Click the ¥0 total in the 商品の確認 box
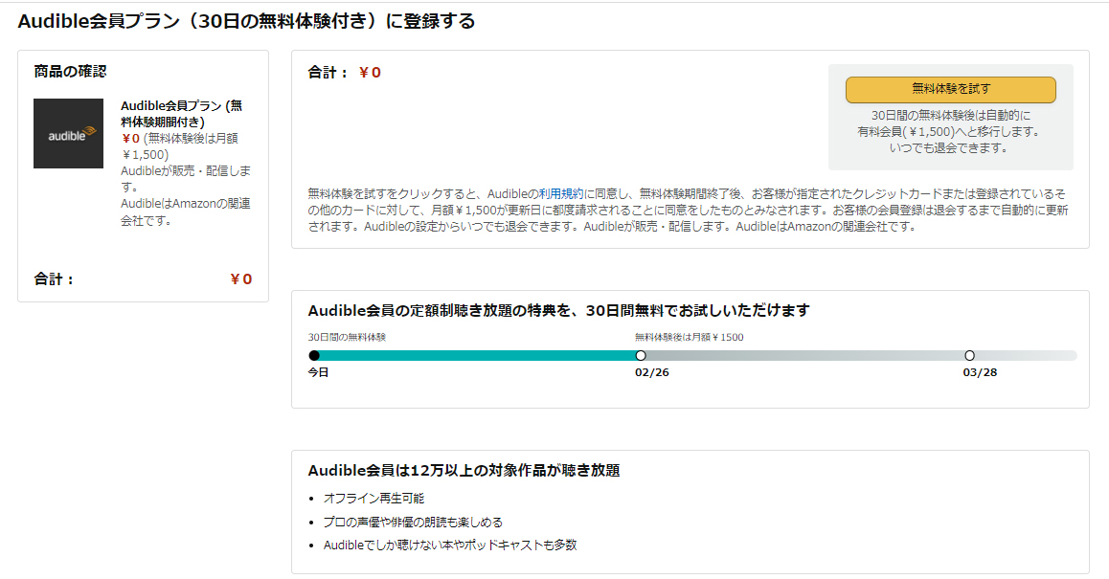 pos(241,279)
